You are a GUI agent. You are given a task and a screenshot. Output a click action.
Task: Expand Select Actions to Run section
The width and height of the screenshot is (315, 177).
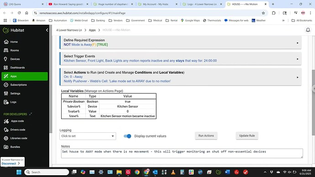coord(180,77)
